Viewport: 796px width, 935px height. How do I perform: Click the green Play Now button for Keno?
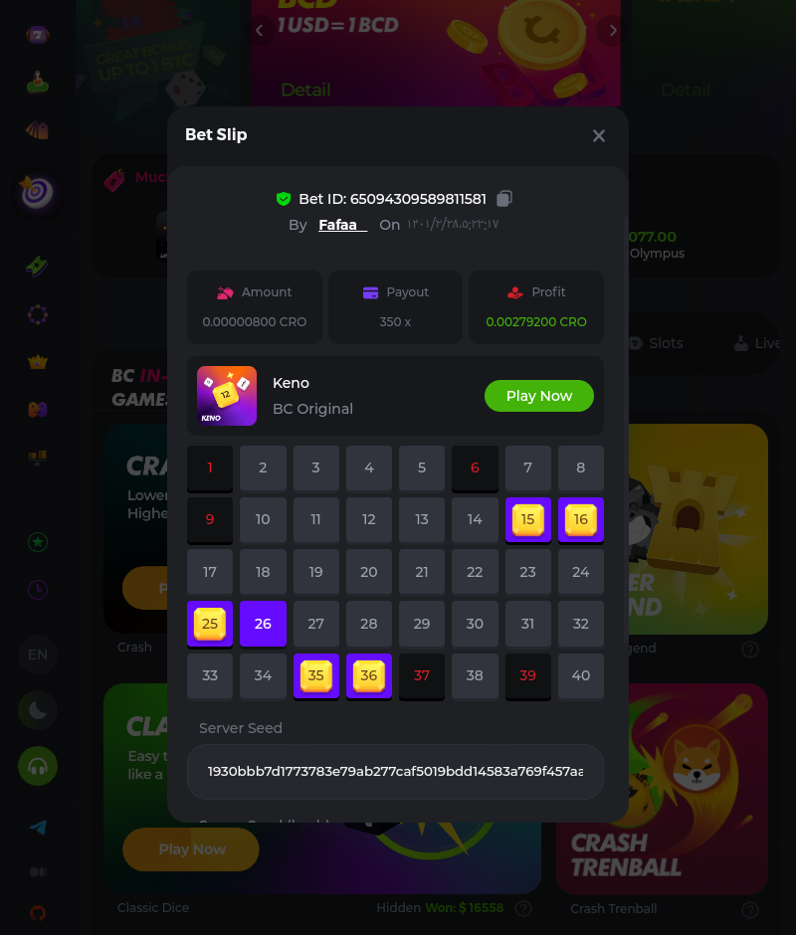click(x=539, y=396)
